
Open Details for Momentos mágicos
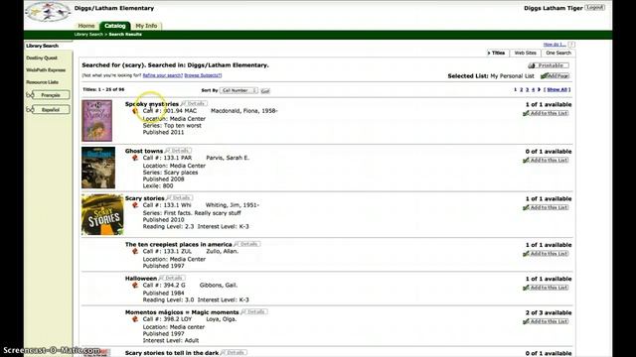(254, 312)
